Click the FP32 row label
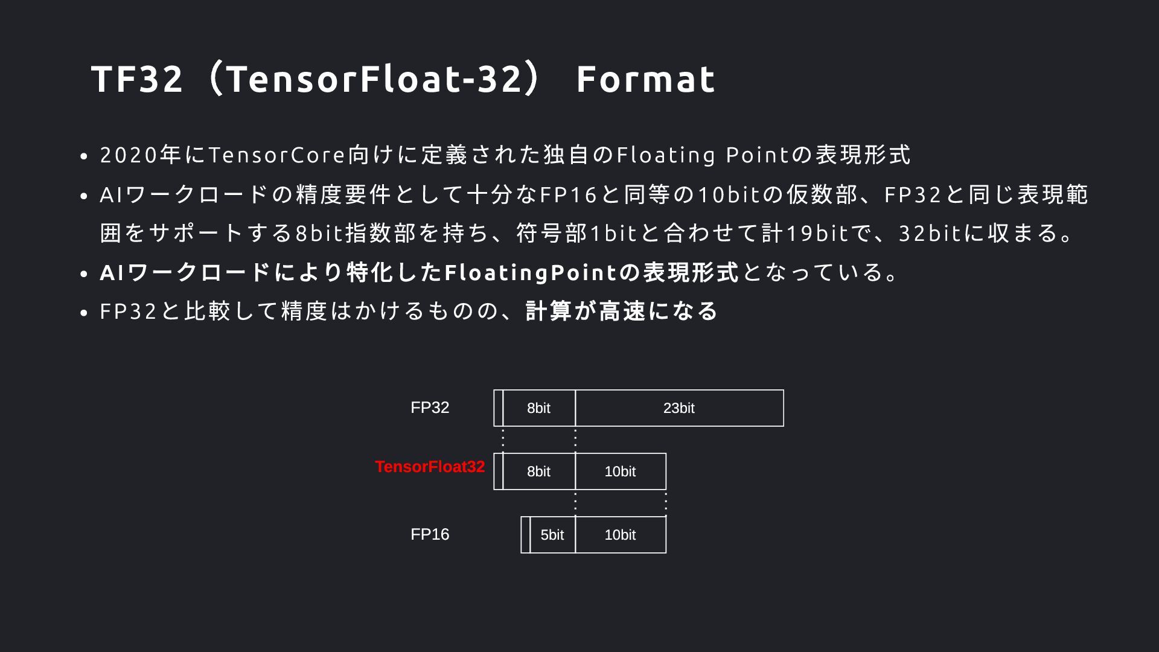Screen dimensions: 1159x652 430,407
